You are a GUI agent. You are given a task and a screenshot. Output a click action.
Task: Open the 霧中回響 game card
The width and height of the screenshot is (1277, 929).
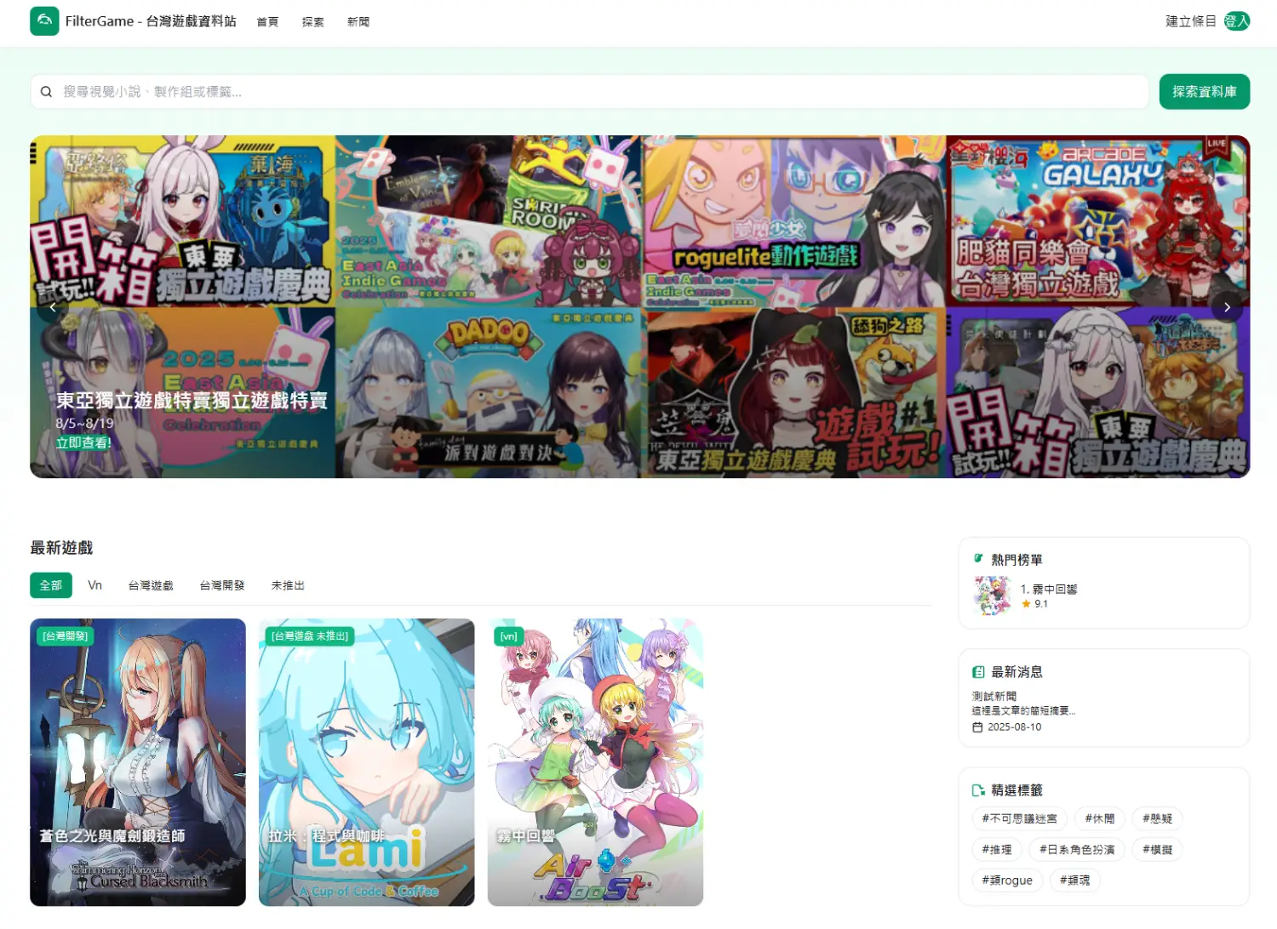[595, 762]
